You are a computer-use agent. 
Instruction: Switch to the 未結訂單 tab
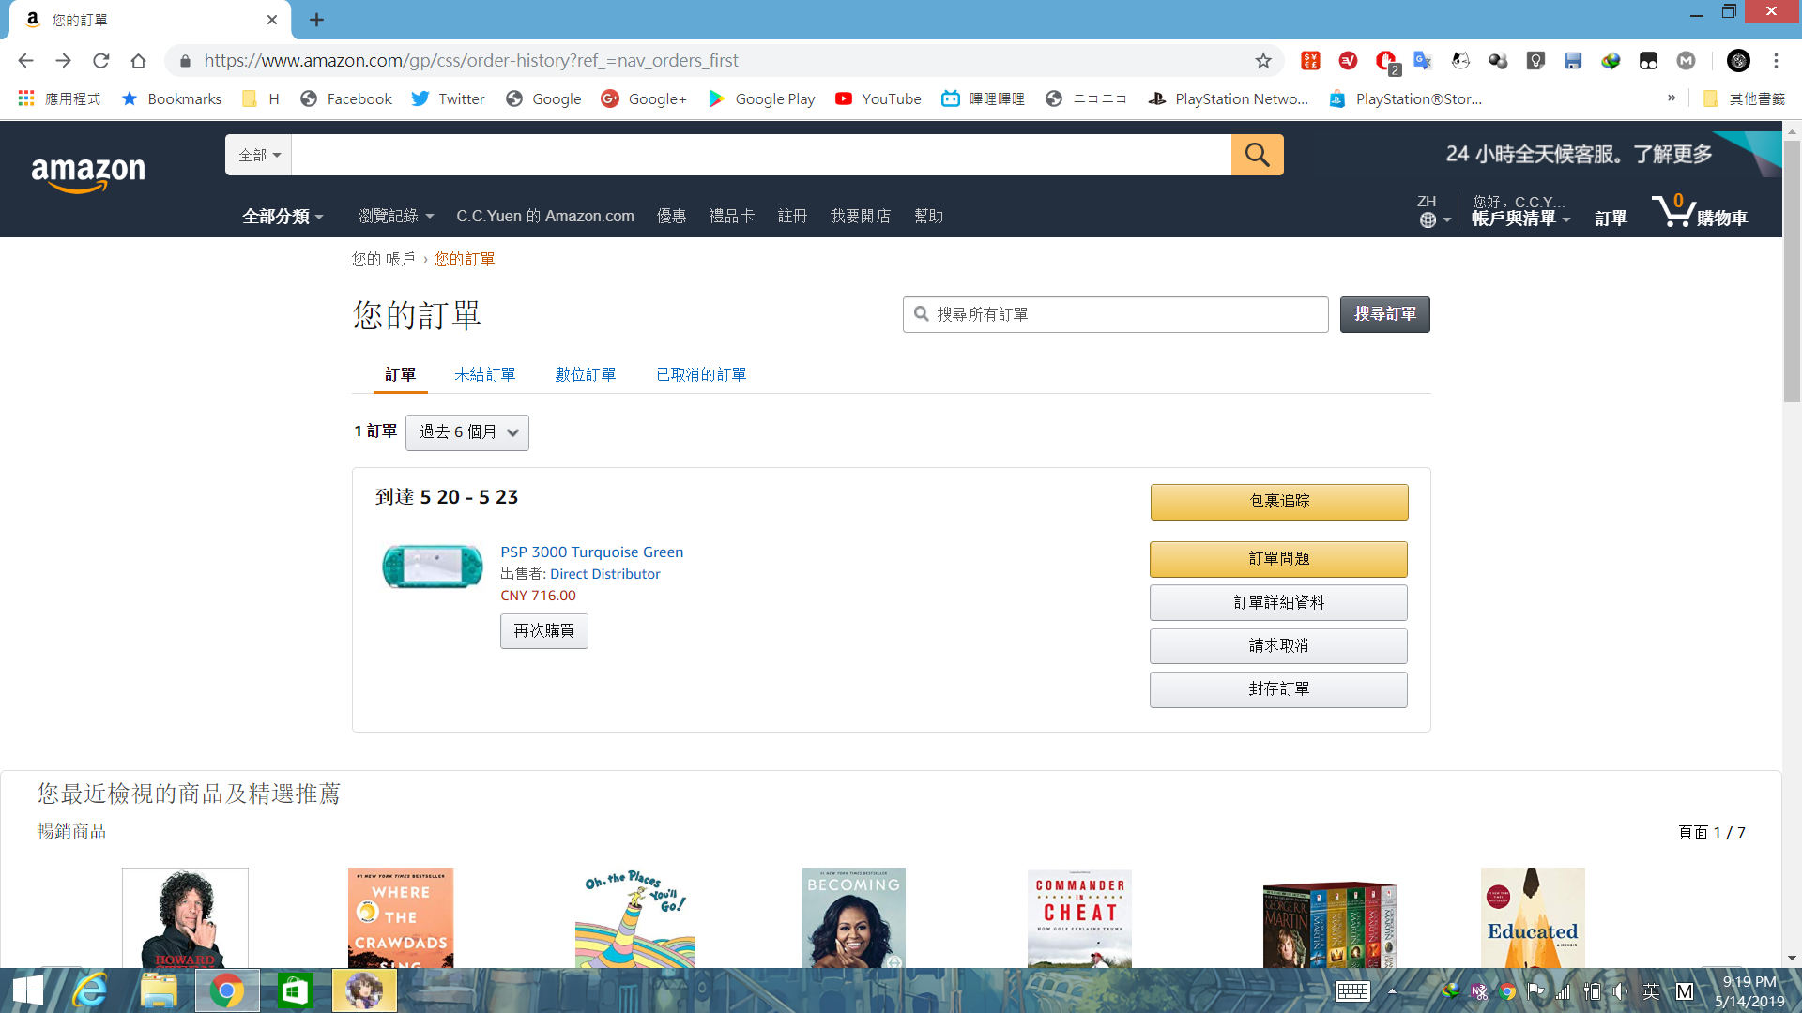point(484,374)
